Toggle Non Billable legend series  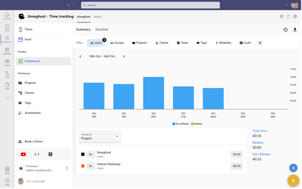[x=180, y=124]
